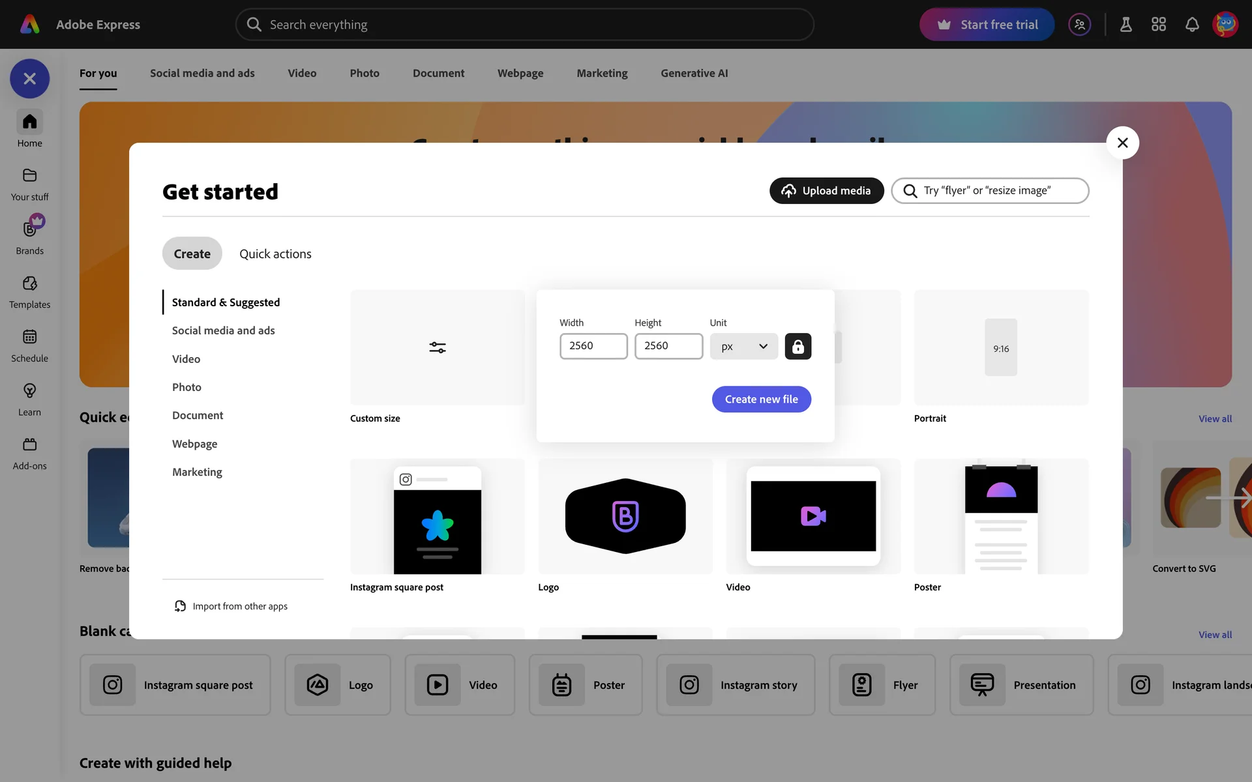This screenshot has height=782, width=1252.
Task: Open Add-ons in the sidebar
Action: click(x=30, y=444)
